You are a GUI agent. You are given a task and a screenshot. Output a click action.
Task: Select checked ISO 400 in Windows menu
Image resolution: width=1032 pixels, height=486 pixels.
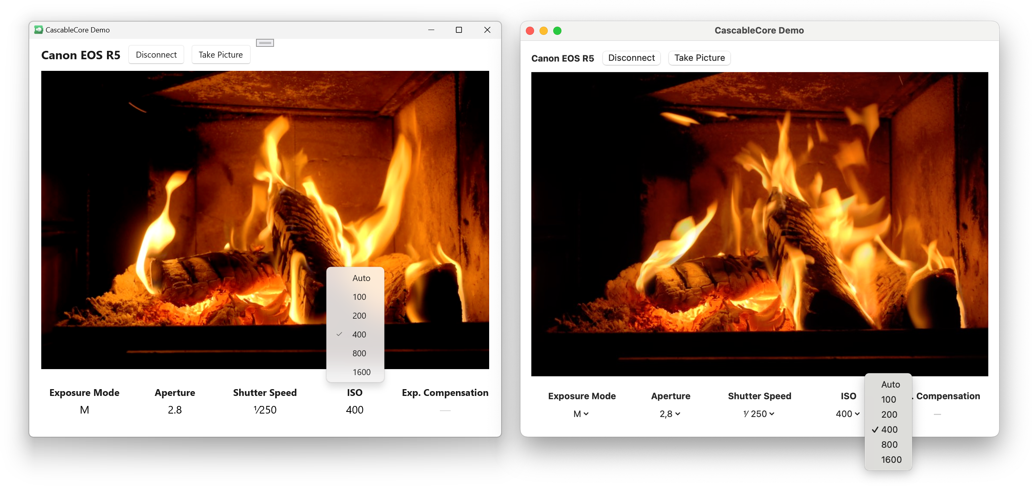click(x=359, y=334)
